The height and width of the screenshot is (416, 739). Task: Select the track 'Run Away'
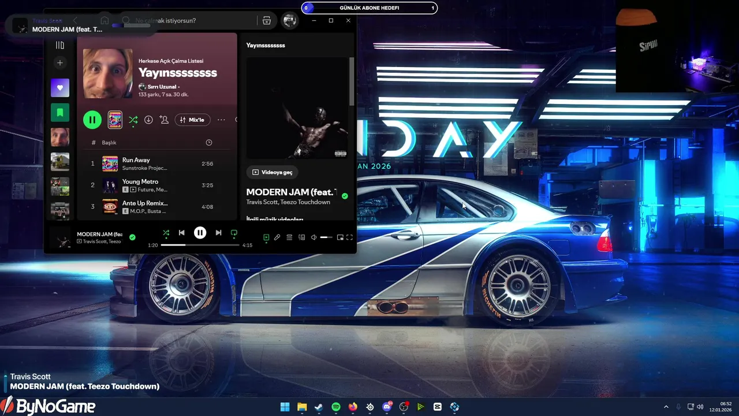136,160
